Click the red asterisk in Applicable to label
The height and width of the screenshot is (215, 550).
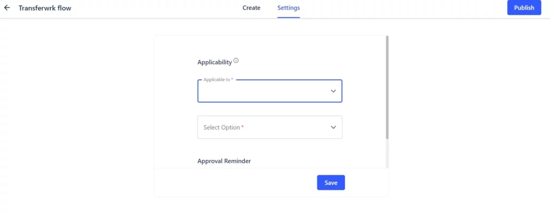tap(232, 79)
